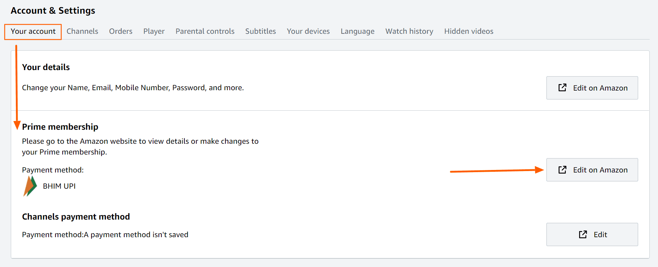
Task: Open the Orders tab
Action: pyautogui.click(x=121, y=31)
